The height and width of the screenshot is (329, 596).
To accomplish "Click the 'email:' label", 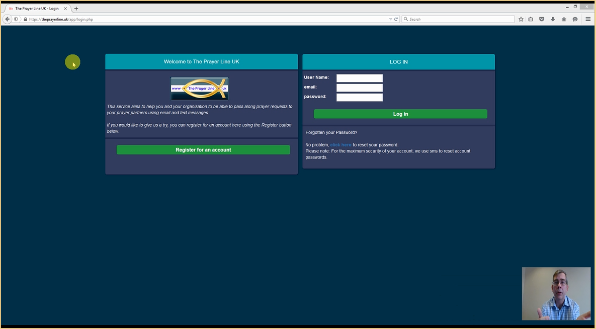I will [310, 87].
